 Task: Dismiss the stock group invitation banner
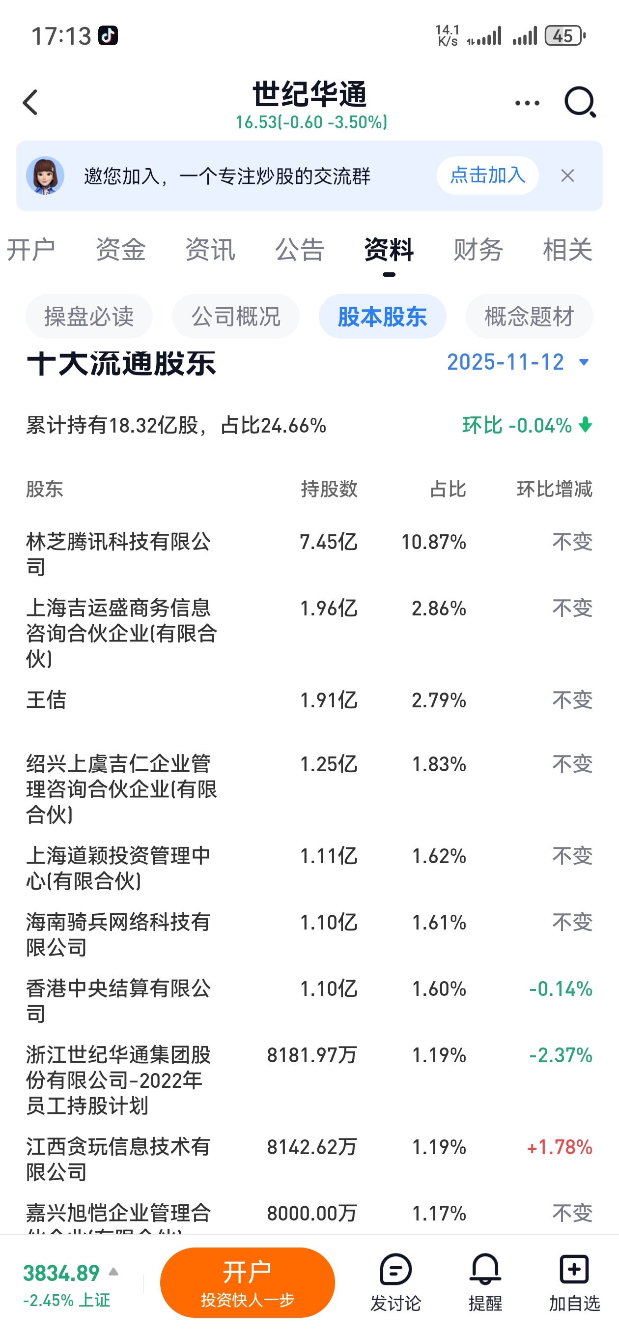567,176
